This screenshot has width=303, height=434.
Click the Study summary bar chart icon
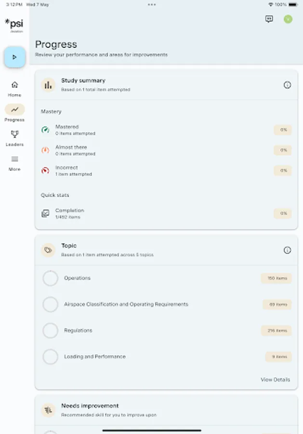tap(48, 85)
